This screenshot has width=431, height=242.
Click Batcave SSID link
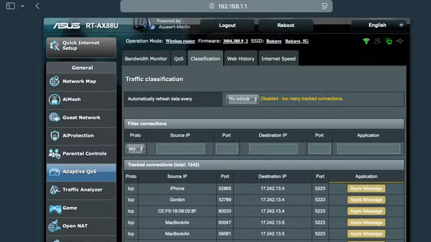pos(274,41)
